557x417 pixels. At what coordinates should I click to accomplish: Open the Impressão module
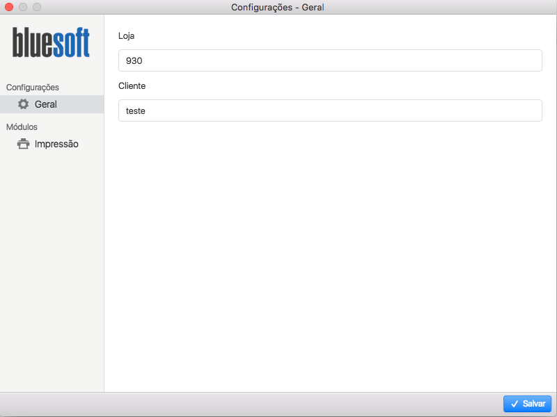(52, 144)
